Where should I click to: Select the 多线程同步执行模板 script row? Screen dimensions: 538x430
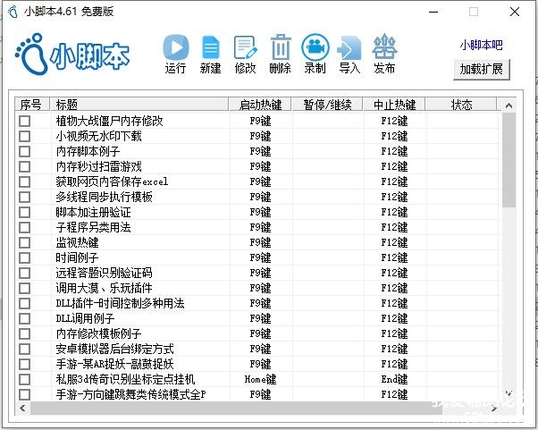(105, 197)
